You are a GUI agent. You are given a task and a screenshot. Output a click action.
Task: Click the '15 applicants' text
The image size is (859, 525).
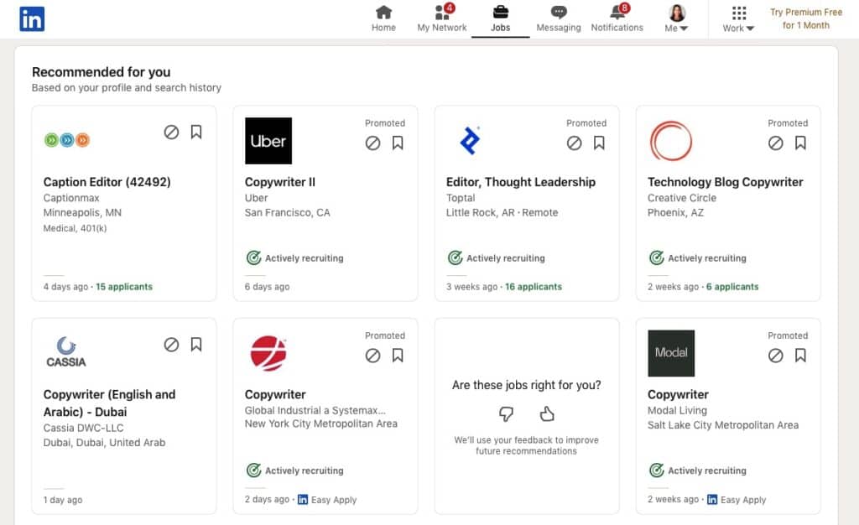[x=124, y=286]
